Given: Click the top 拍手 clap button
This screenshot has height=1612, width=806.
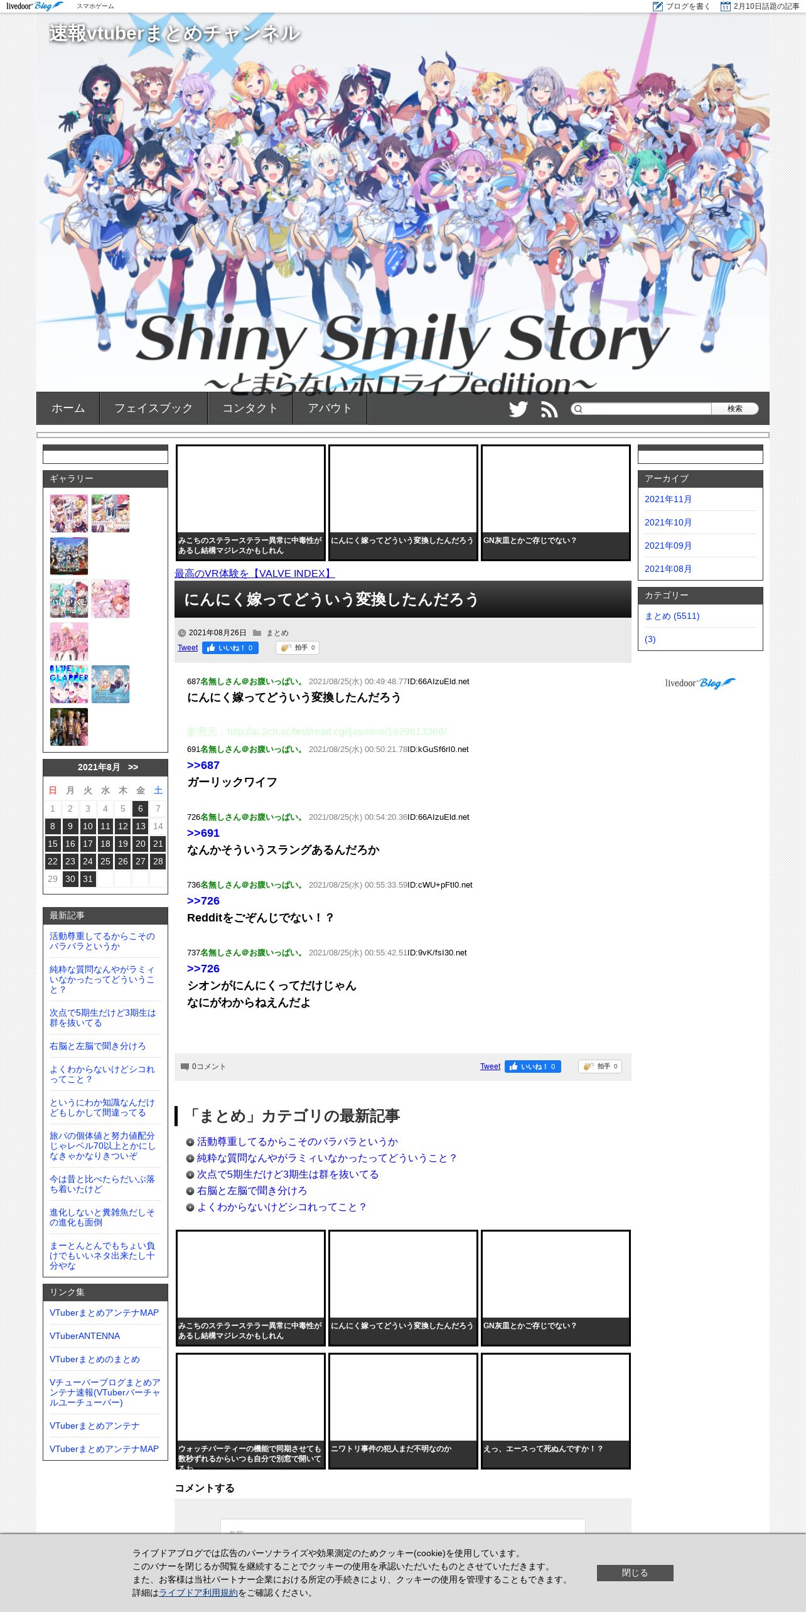Looking at the screenshot, I should [x=298, y=648].
